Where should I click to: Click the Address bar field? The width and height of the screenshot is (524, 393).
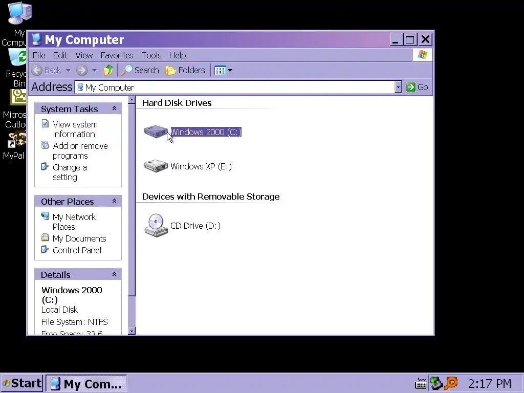point(234,87)
